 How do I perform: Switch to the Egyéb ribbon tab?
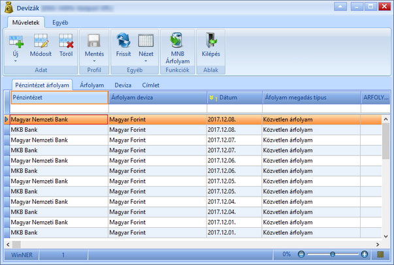(x=60, y=23)
